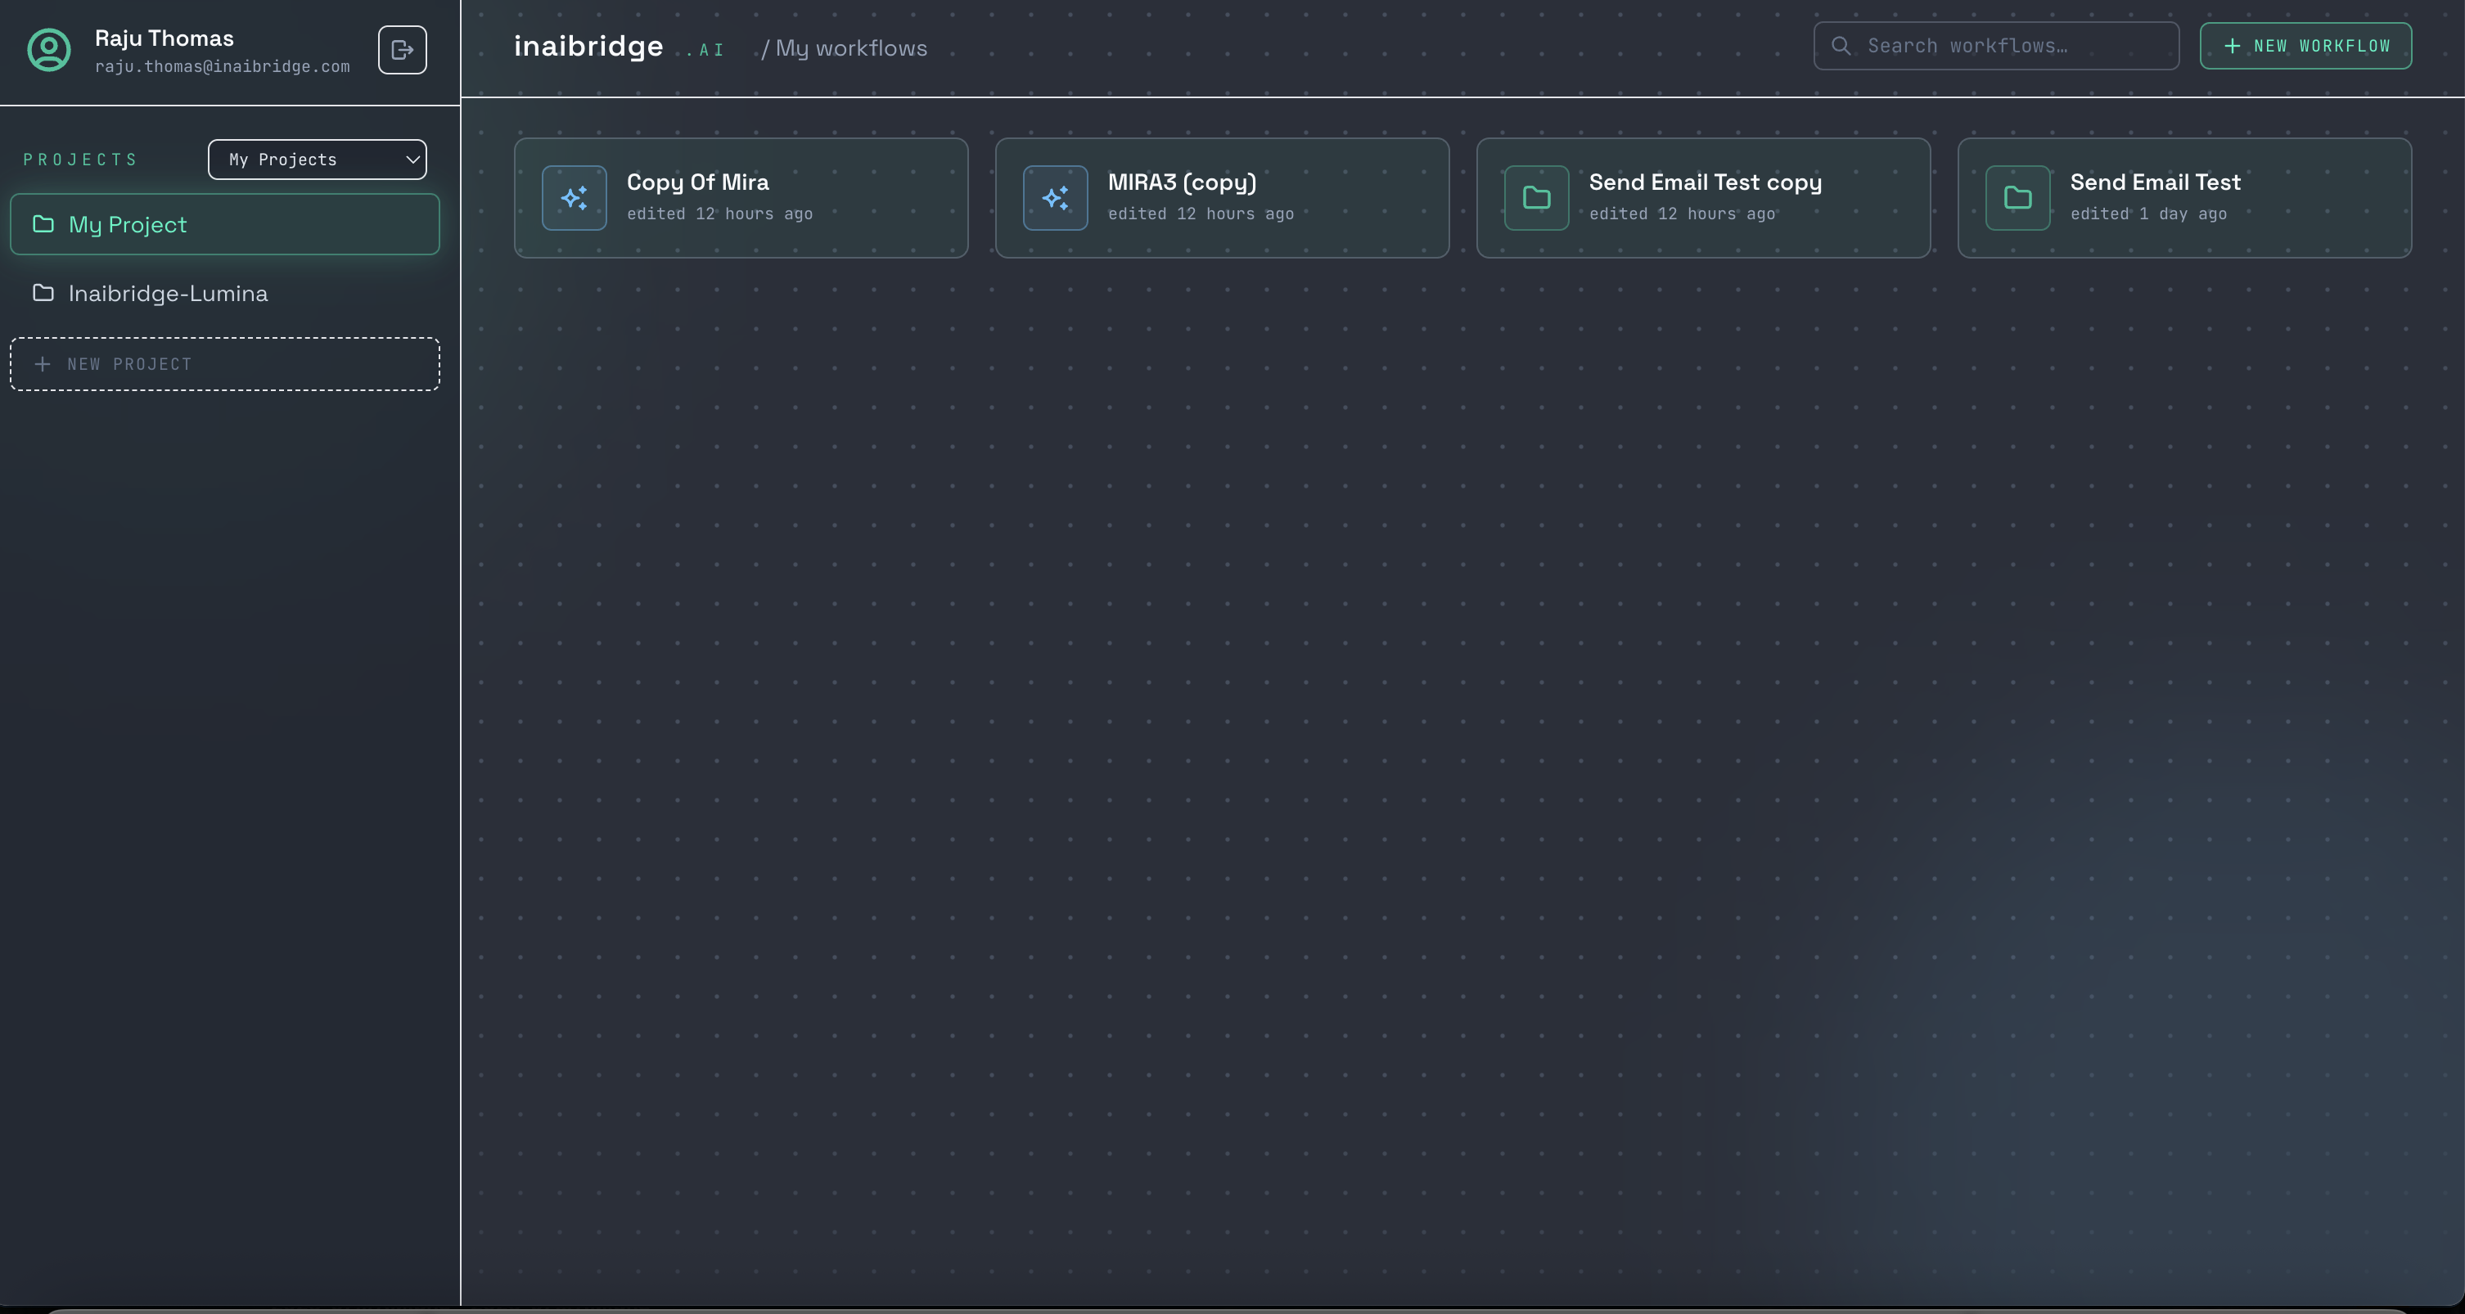Click the sparkle icon on MIRA3 (copy)
Image resolution: width=2465 pixels, height=1314 pixels.
click(x=1056, y=198)
